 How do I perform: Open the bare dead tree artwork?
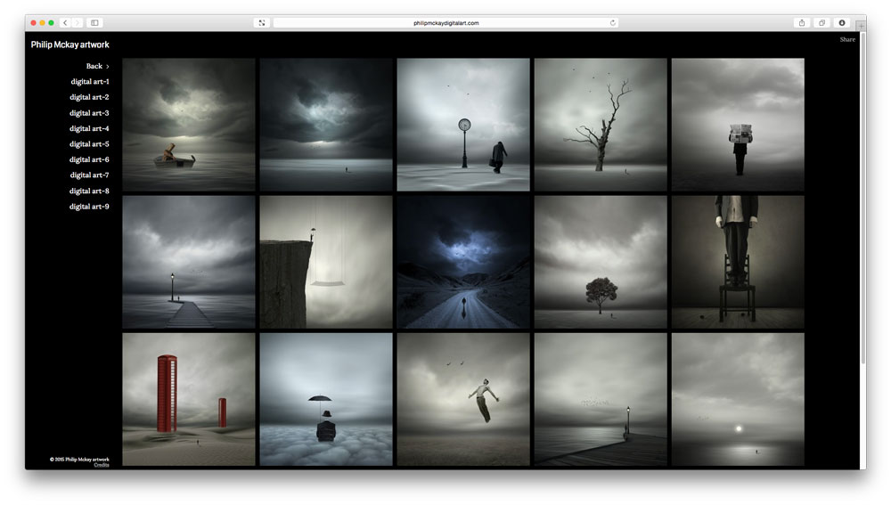(x=601, y=125)
